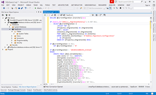Open the Team Explorer side tab
The image size is (156, 95).
click(x=154, y=28)
